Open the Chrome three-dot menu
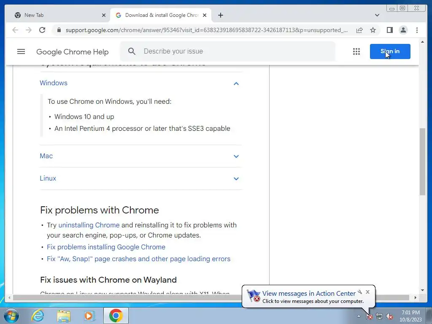The width and height of the screenshot is (432, 324). pos(417,30)
